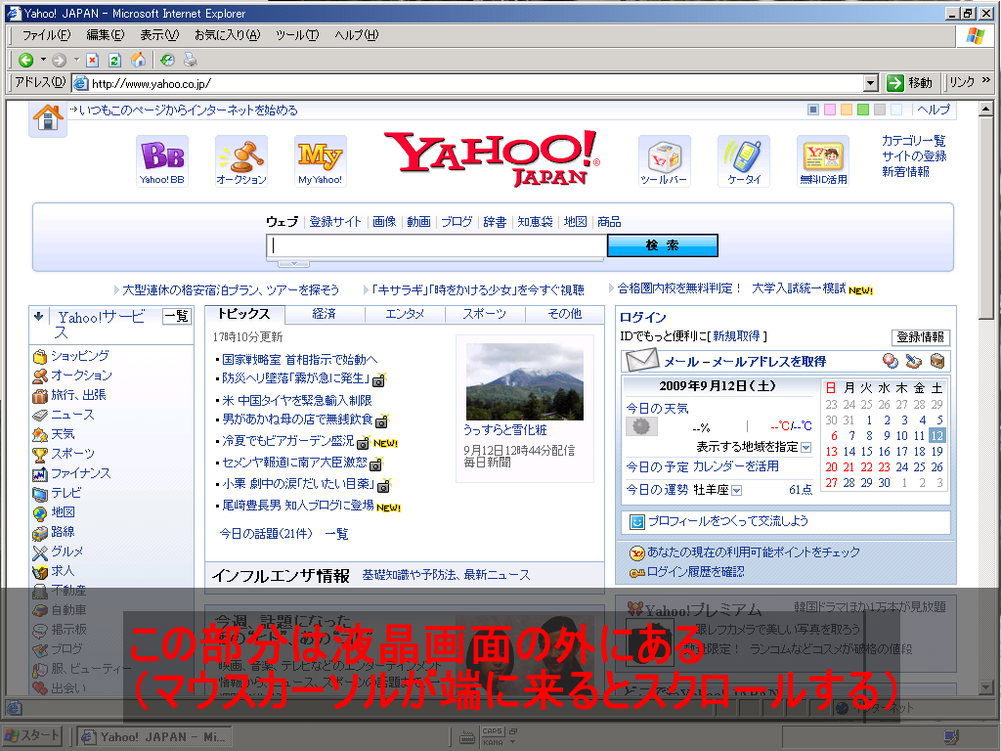Open the ログイン履歴を確認 link
Screen dimensions: 1001x751
pos(695,571)
